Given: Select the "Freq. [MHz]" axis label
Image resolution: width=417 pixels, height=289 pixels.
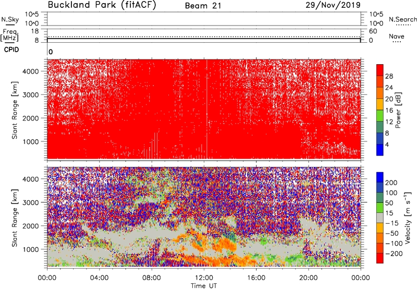Looking at the screenshot, I should 9,35.
